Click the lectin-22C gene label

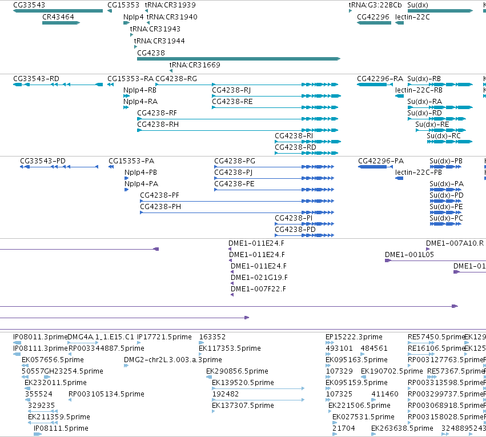tap(412, 17)
